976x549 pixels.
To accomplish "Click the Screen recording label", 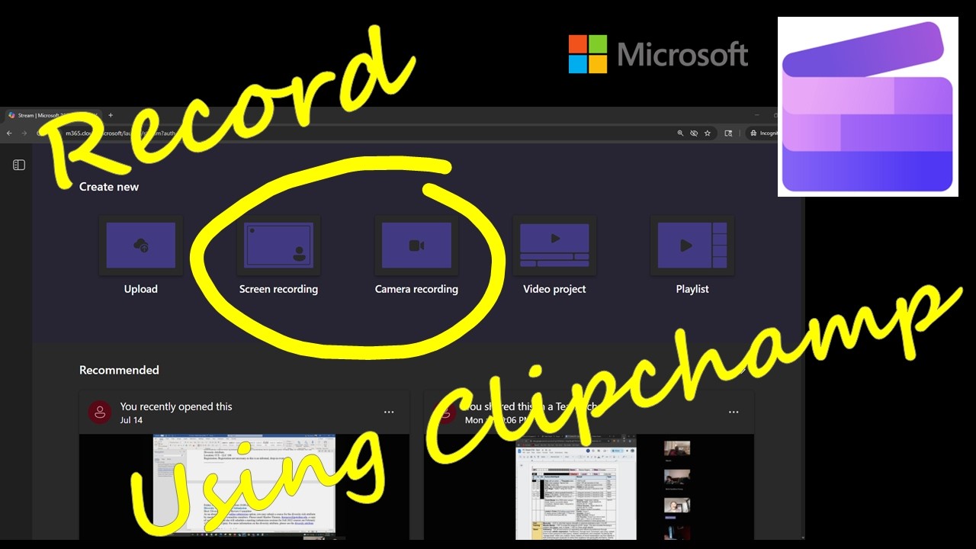I will coord(278,289).
